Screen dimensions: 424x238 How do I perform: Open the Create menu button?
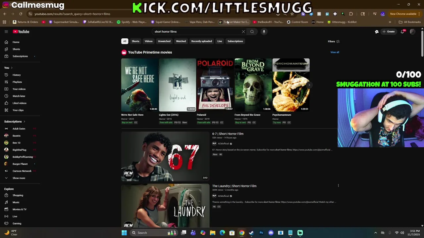click(x=389, y=32)
